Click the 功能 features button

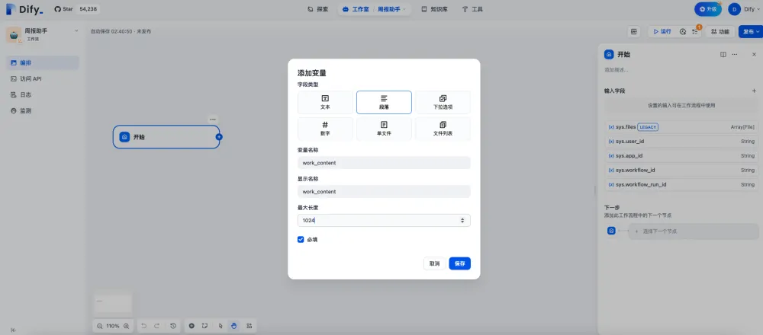[x=720, y=31]
